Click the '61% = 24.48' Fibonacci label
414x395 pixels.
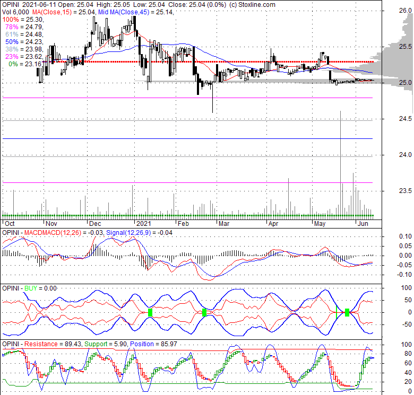[24, 34]
